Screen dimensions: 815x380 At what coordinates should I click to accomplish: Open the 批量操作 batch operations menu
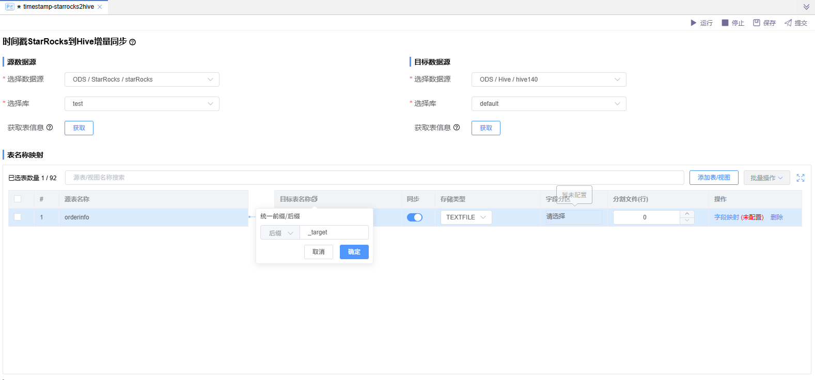(x=766, y=178)
